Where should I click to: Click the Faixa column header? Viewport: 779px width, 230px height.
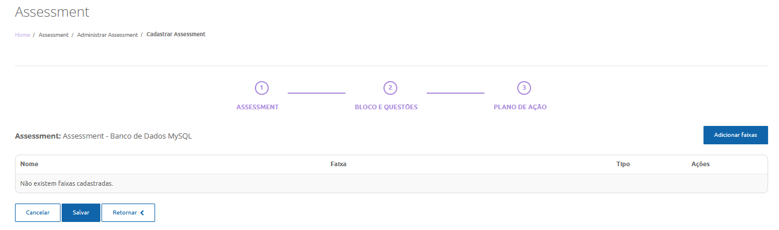tap(338, 164)
